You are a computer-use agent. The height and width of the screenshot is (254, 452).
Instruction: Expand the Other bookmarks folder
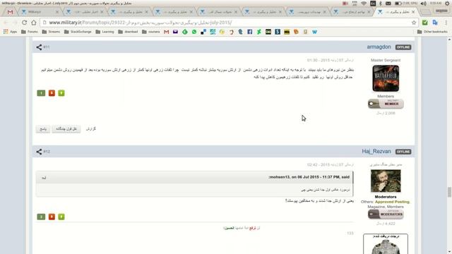(432, 32)
